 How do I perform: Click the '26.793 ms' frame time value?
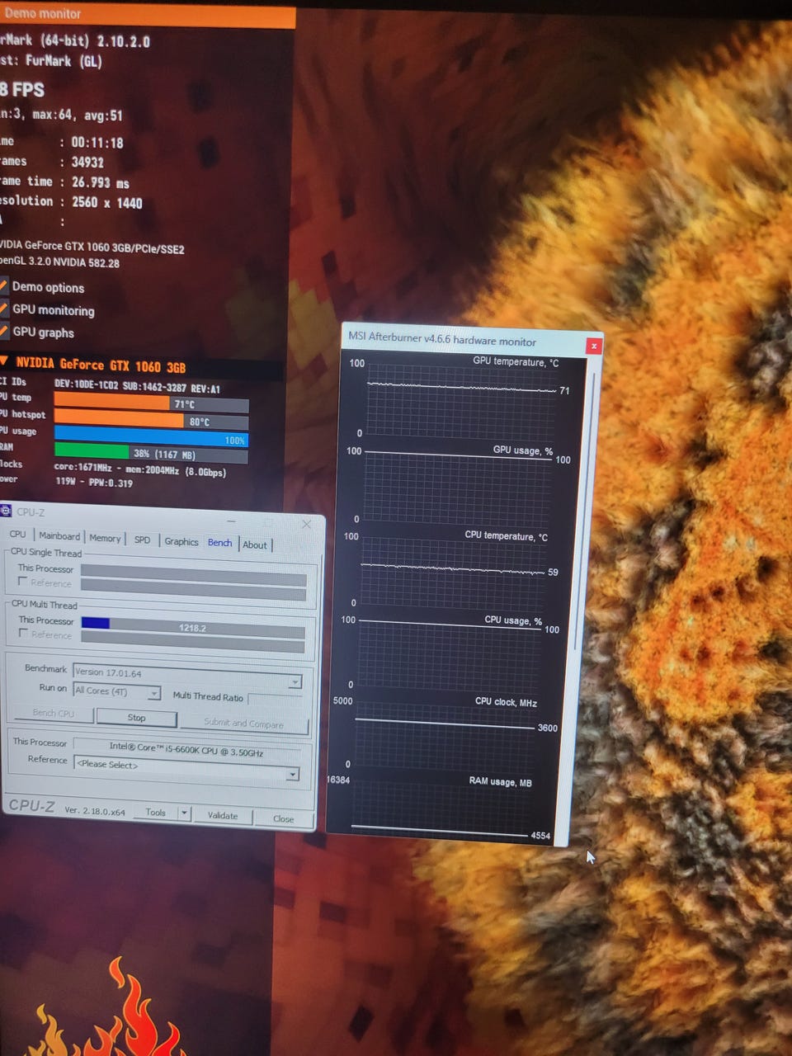click(101, 182)
